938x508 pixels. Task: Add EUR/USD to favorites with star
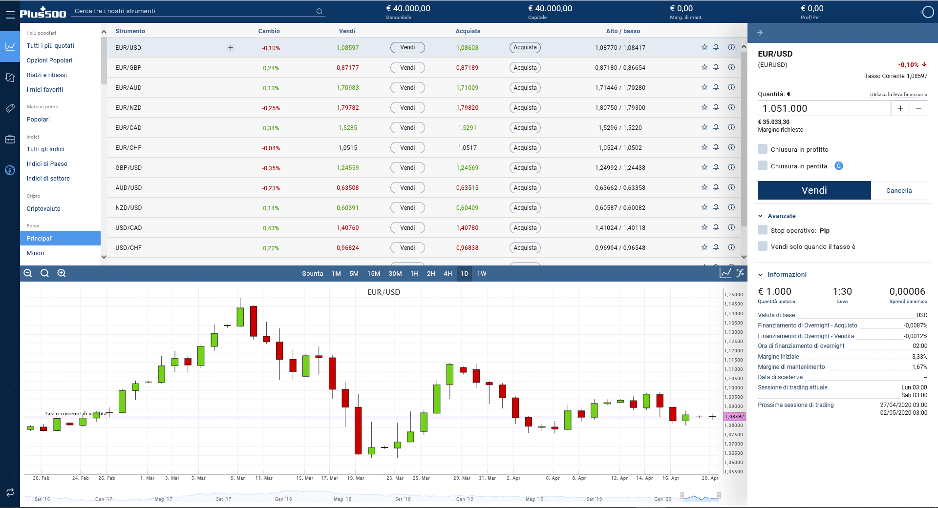click(x=704, y=47)
